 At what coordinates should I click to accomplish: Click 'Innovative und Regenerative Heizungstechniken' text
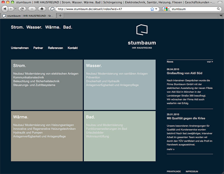[44, 129]
